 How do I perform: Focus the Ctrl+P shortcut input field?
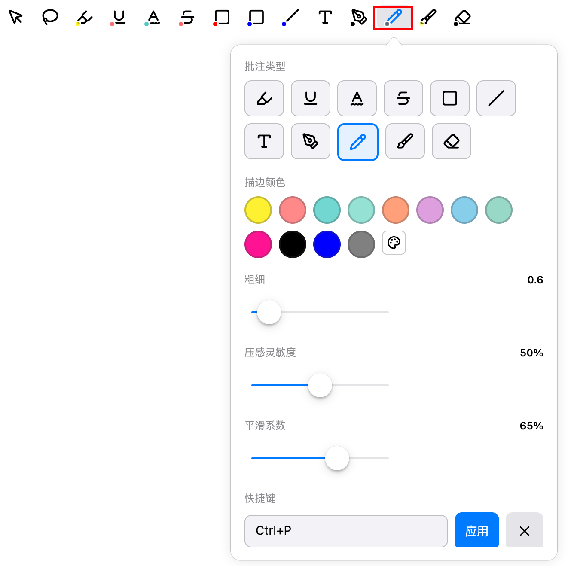point(346,531)
